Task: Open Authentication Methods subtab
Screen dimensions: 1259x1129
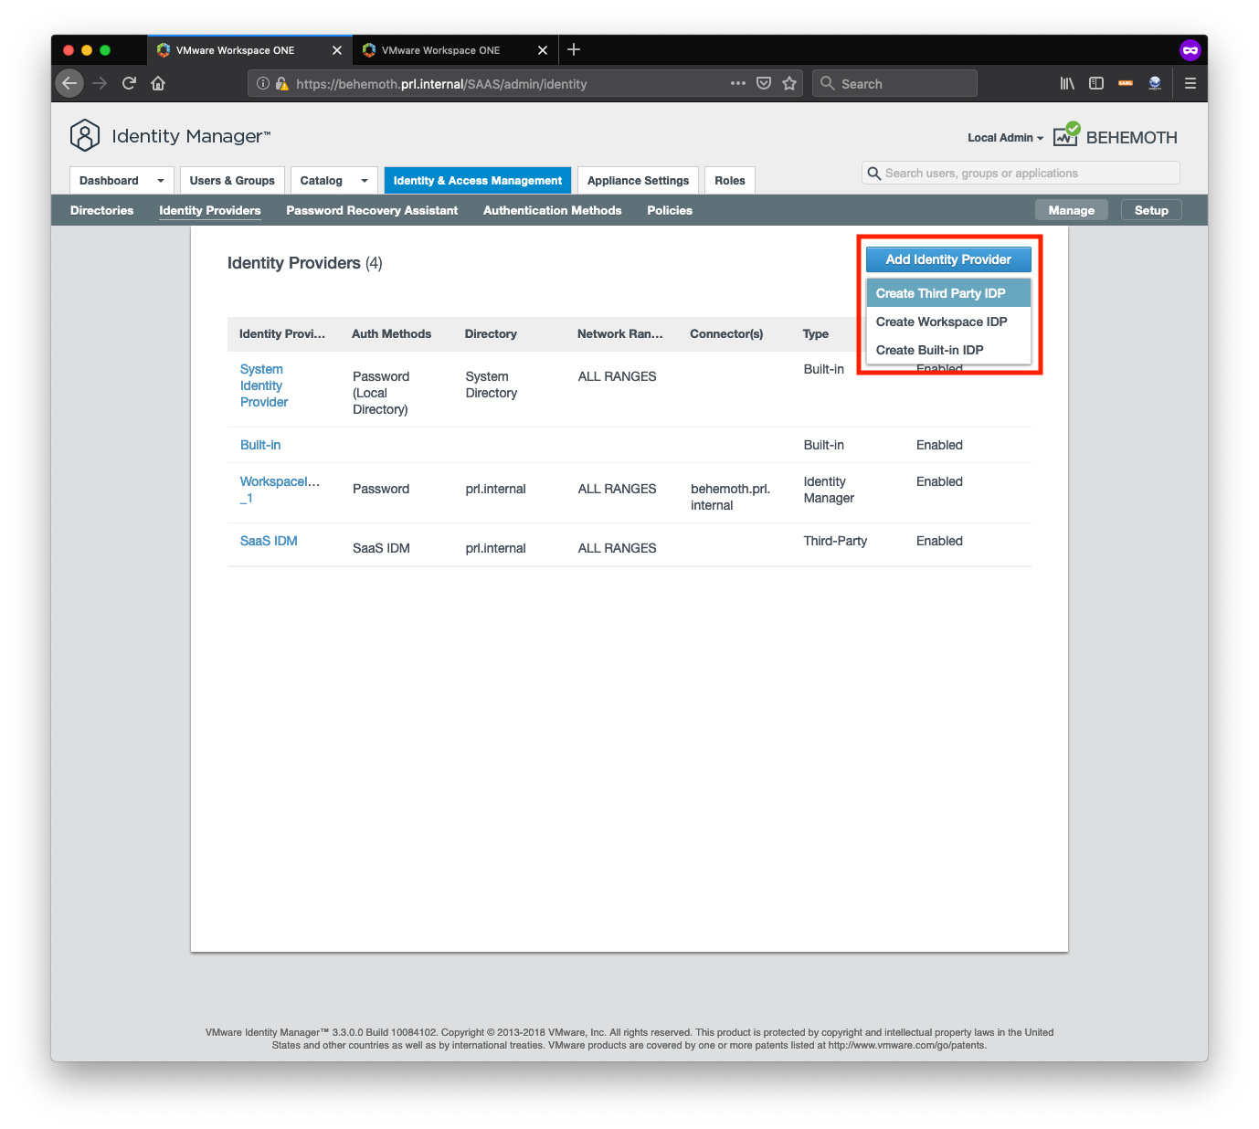Action: coord(553,210)
